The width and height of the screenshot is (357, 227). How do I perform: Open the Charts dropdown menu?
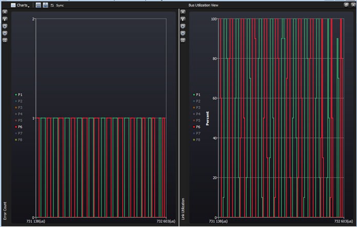pyautogui.click(x=21, y=5)
